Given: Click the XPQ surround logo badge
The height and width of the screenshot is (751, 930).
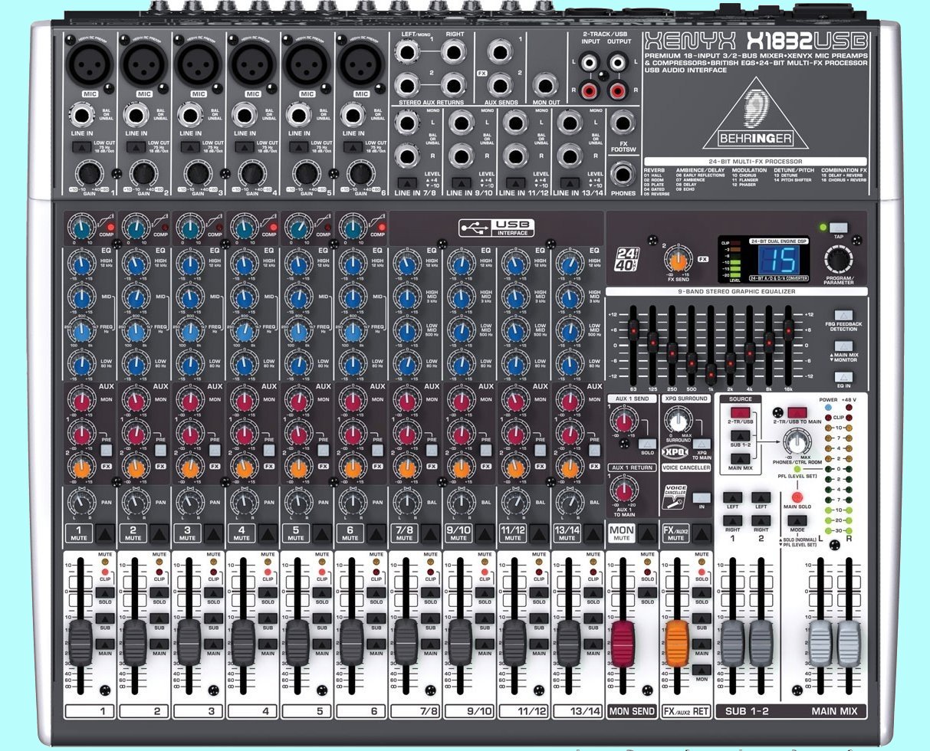Looking at the screenshot, I should (x=675, y=452).
